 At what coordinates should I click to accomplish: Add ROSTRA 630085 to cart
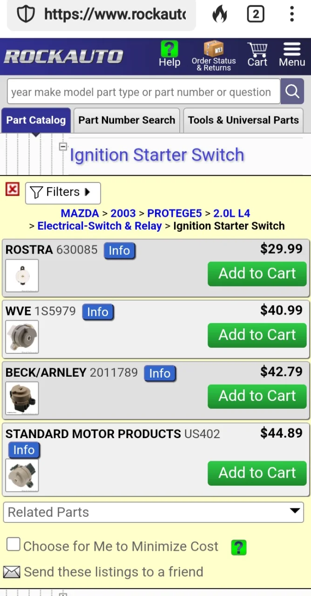257,274
